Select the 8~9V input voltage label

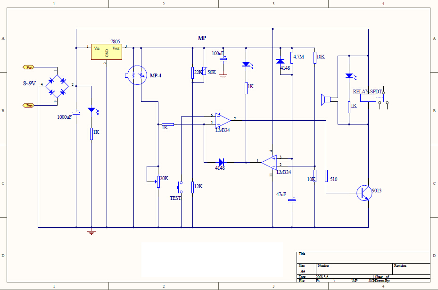click(30, 83)
